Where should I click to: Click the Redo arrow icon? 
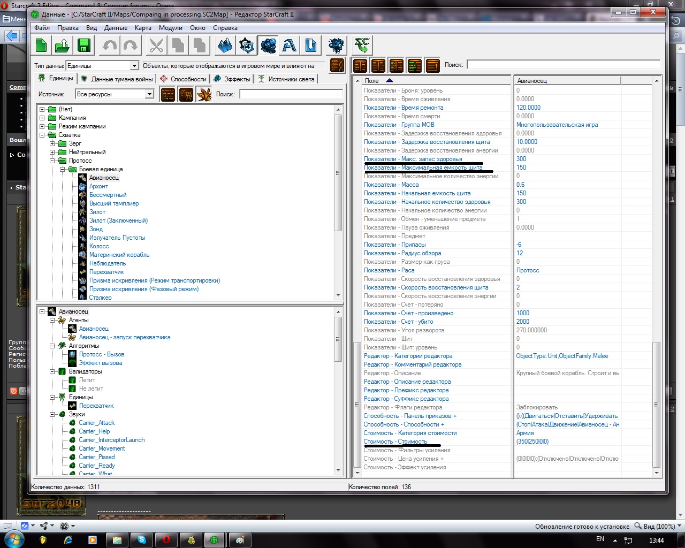[x=131, y=45]
